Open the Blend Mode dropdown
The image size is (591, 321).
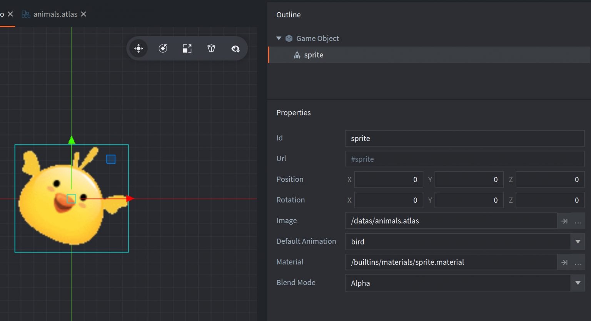point(578,283)
